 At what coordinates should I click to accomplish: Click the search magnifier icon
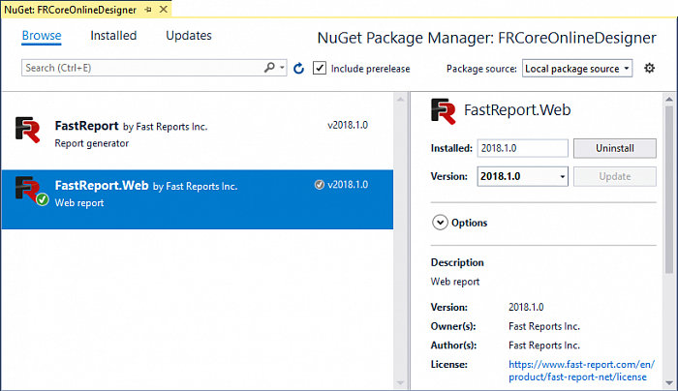[x=270, y=68]
